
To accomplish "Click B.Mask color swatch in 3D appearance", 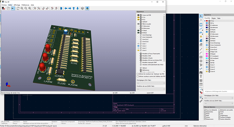I will [138, 33].
